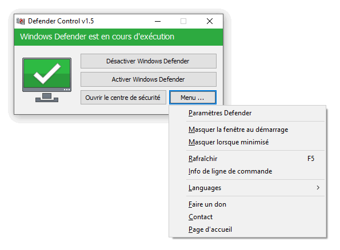Click the Languages submenu arrow chevron
The width and height of the screenshot is (340, 250).
pyautogui.click(x=318, y=188)
